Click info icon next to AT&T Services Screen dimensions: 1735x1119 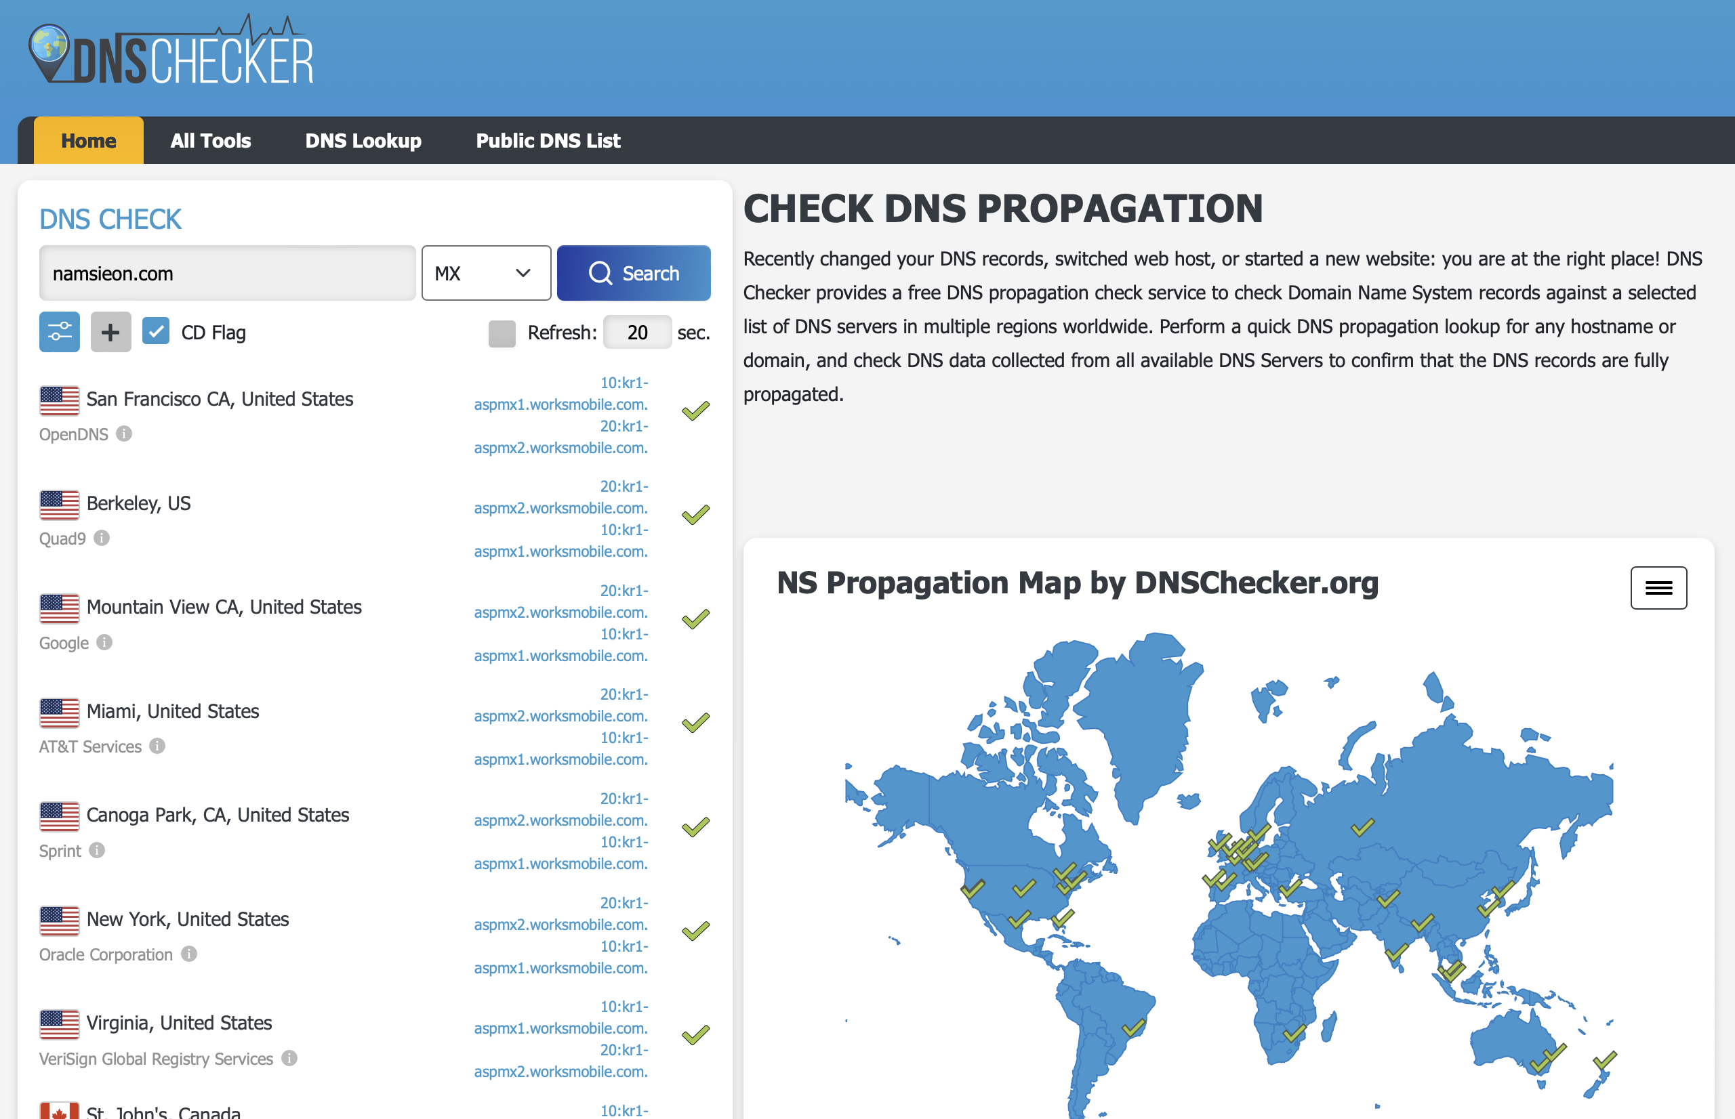pos(157,746)
